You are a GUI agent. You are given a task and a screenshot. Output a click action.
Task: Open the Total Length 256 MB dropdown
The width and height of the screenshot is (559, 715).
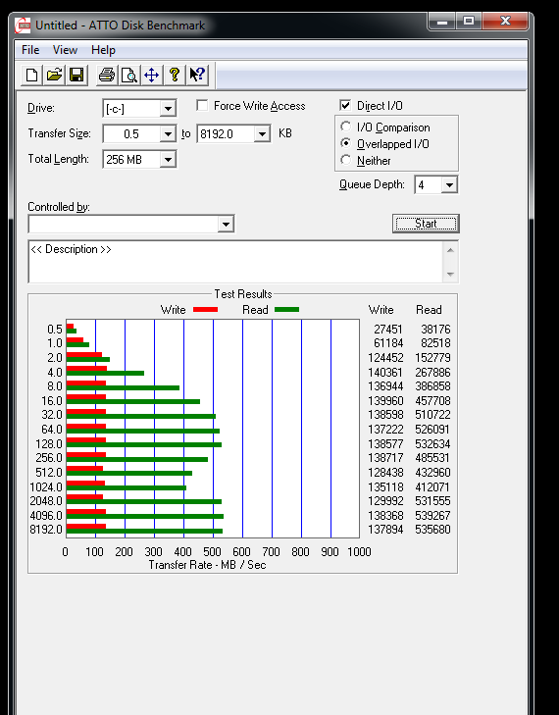click(x=168, y=160)
